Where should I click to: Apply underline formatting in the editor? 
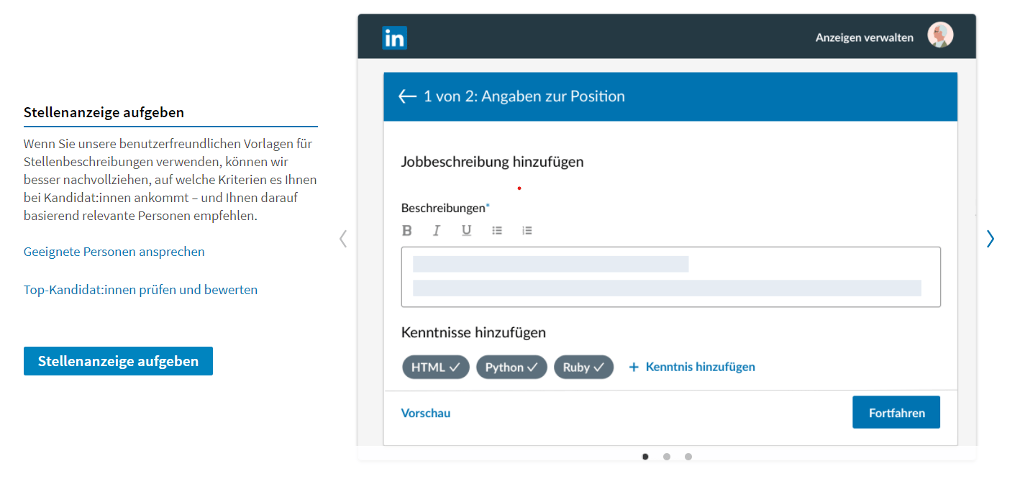tap(466, 230)
